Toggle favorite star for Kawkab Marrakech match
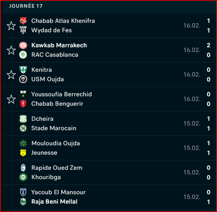 (11, 50)
